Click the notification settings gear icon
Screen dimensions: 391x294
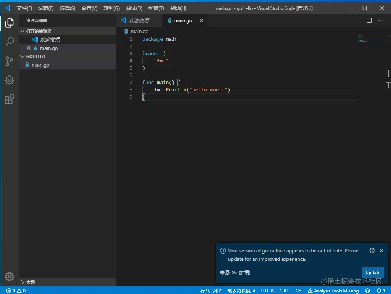[372, 251]
